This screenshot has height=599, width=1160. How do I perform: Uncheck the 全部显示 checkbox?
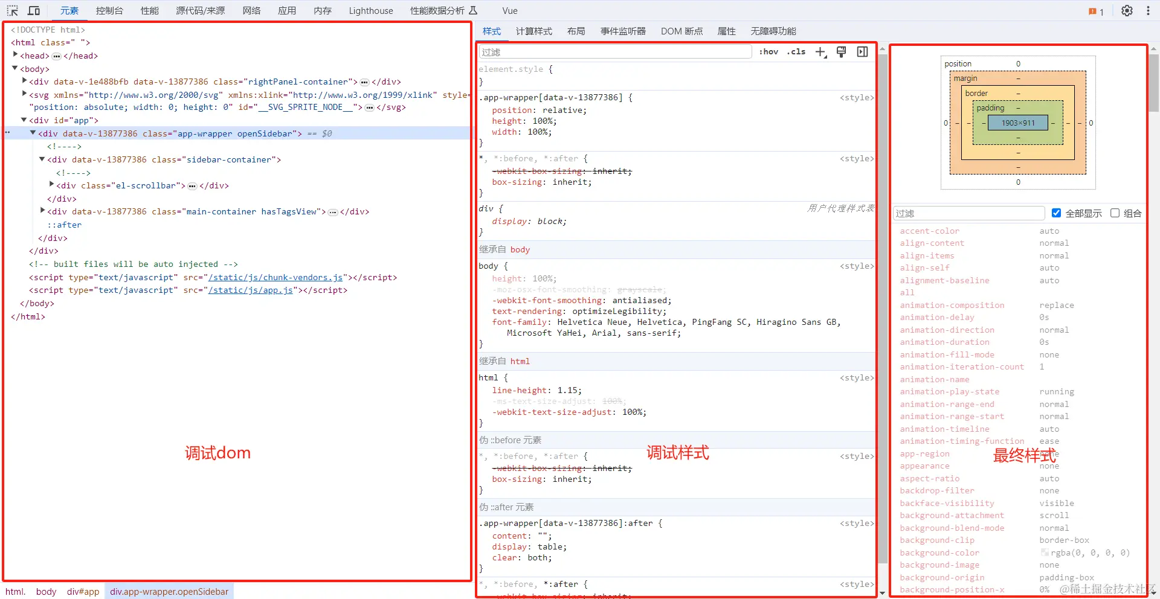click(x=1056, y=213)
